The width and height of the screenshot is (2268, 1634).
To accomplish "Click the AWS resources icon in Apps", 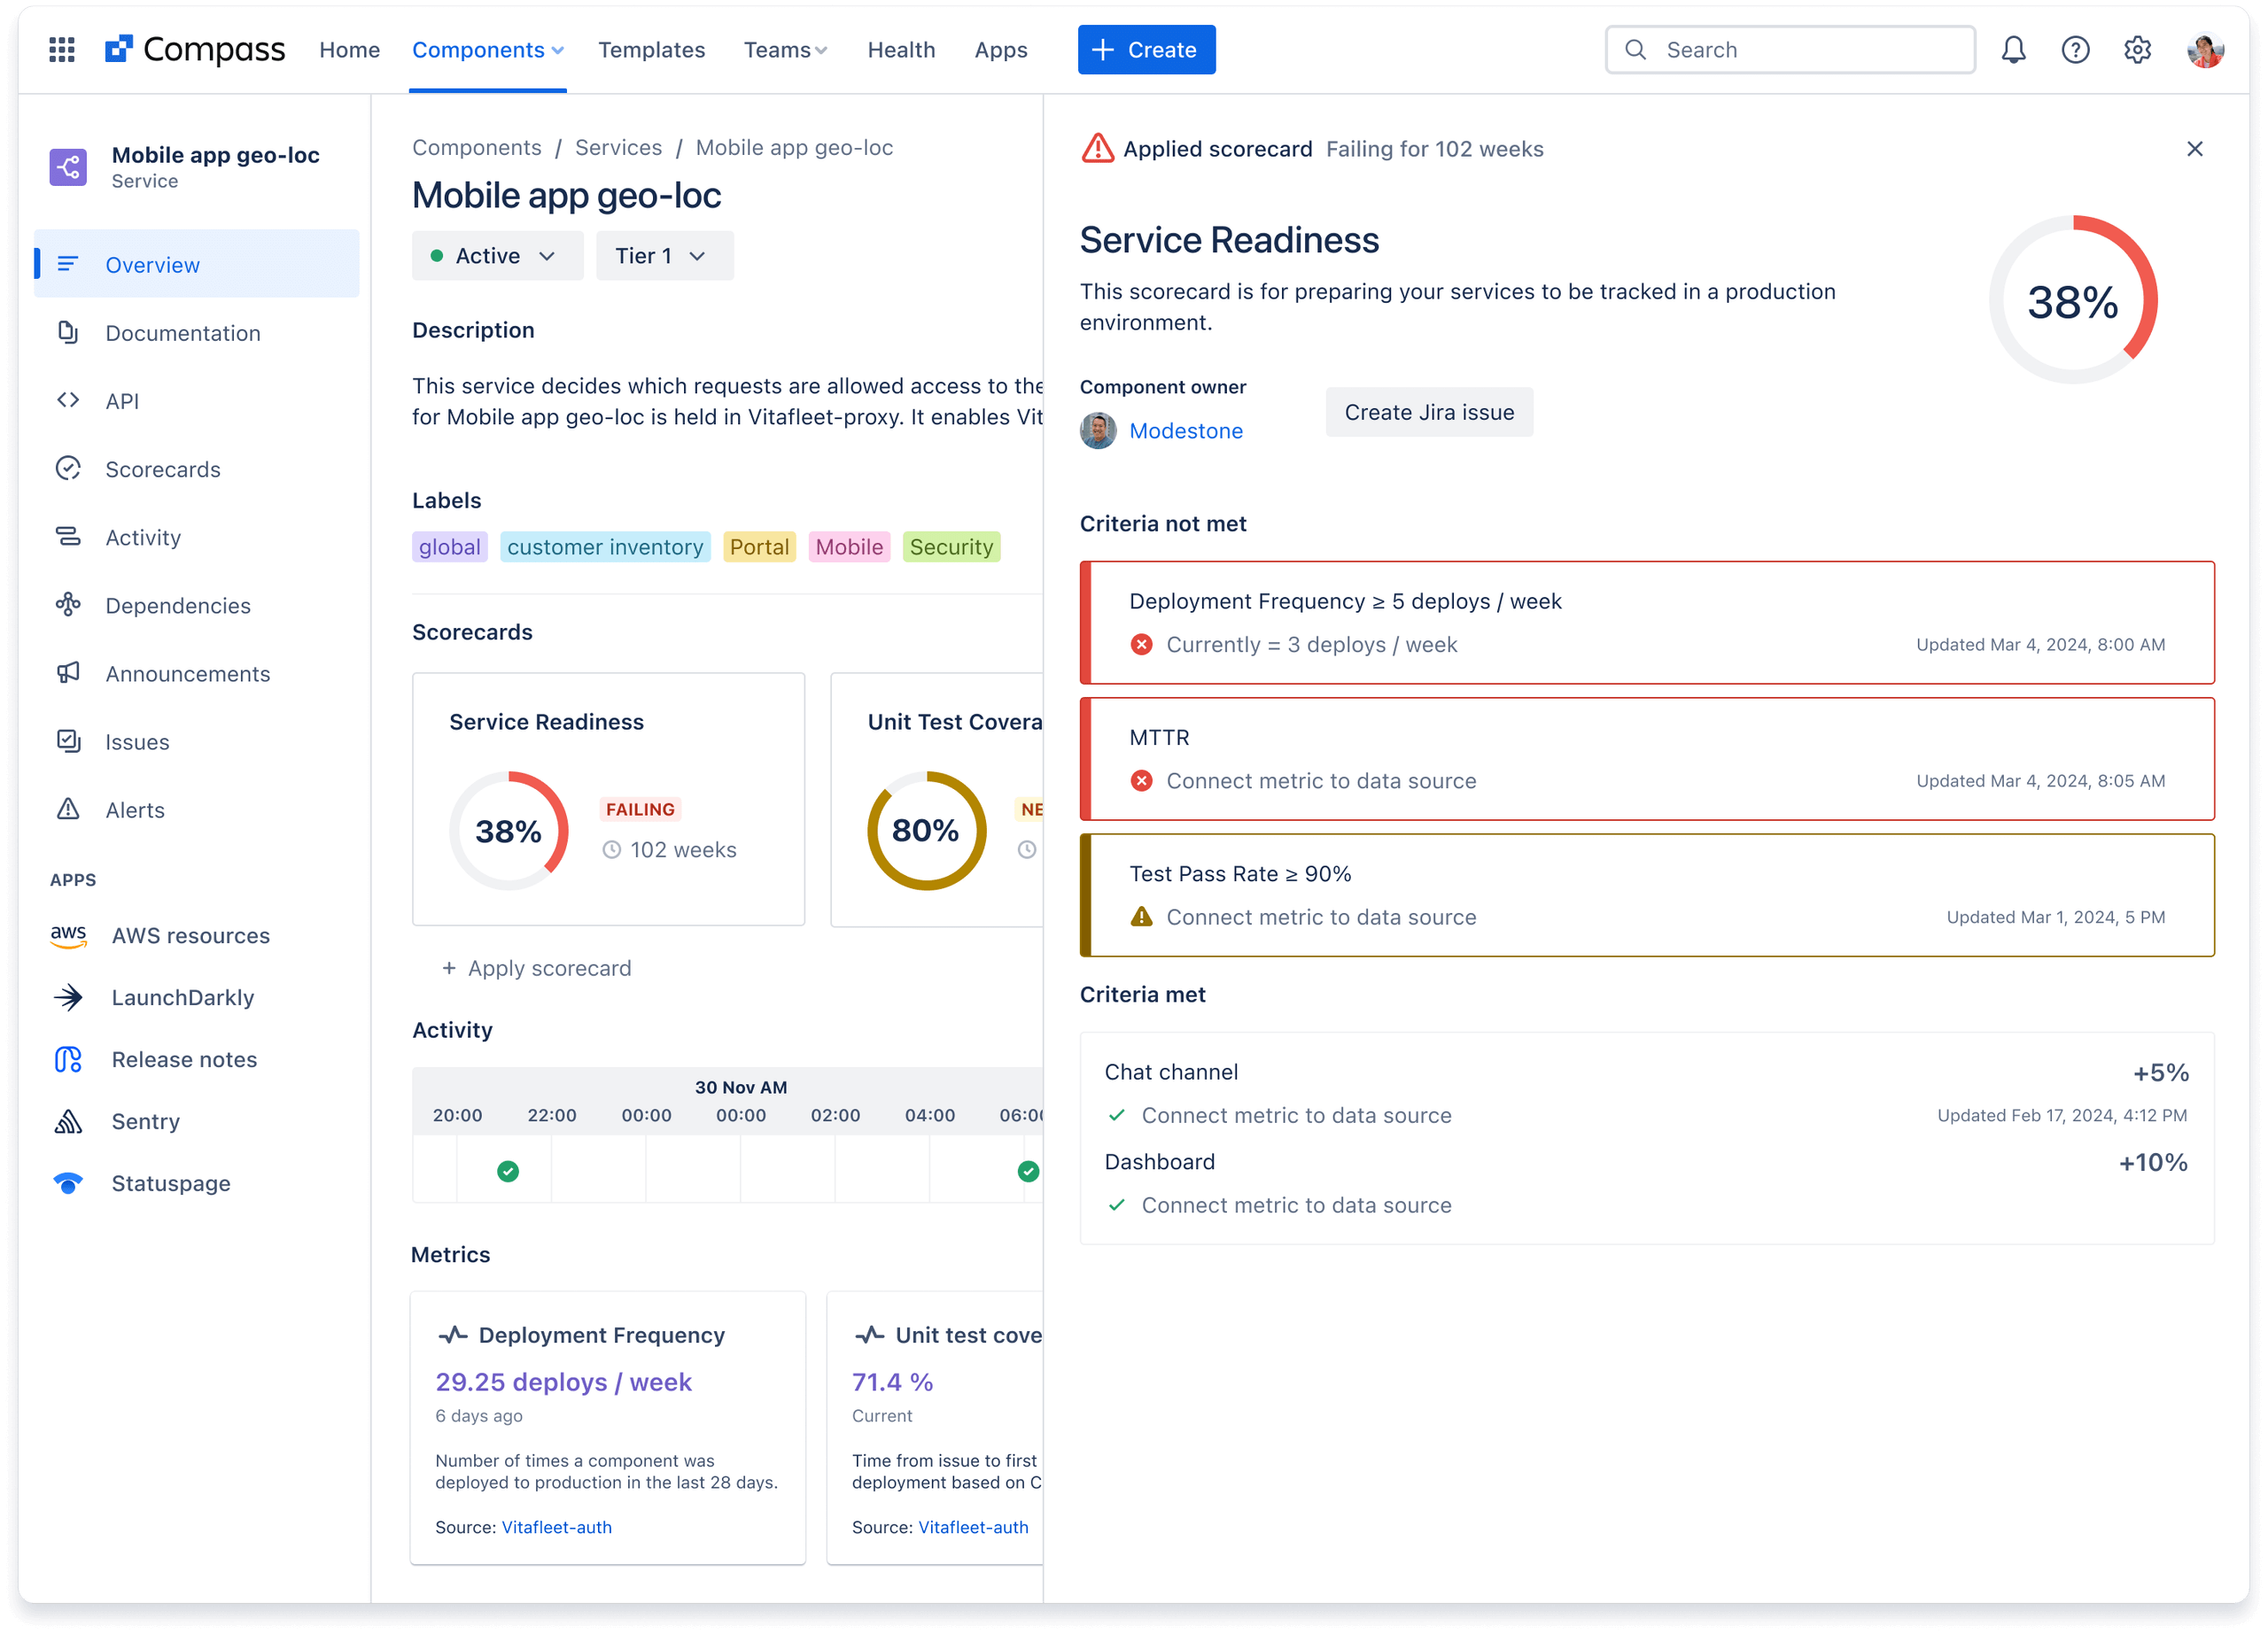I will pos(69,935).
